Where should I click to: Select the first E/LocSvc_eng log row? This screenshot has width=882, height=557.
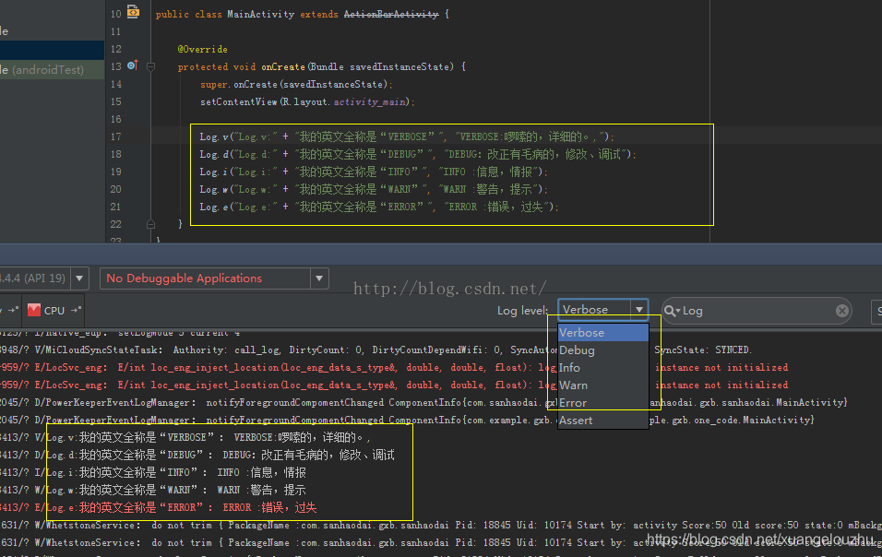(394, 367)
